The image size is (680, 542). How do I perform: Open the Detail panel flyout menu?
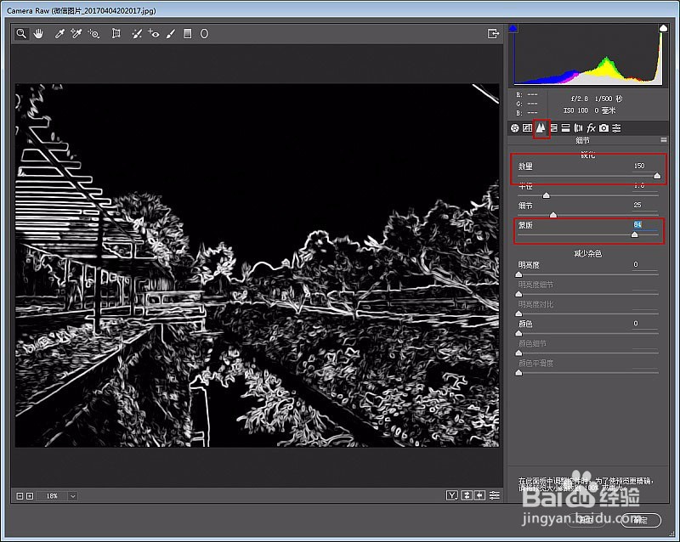[664, 140]
